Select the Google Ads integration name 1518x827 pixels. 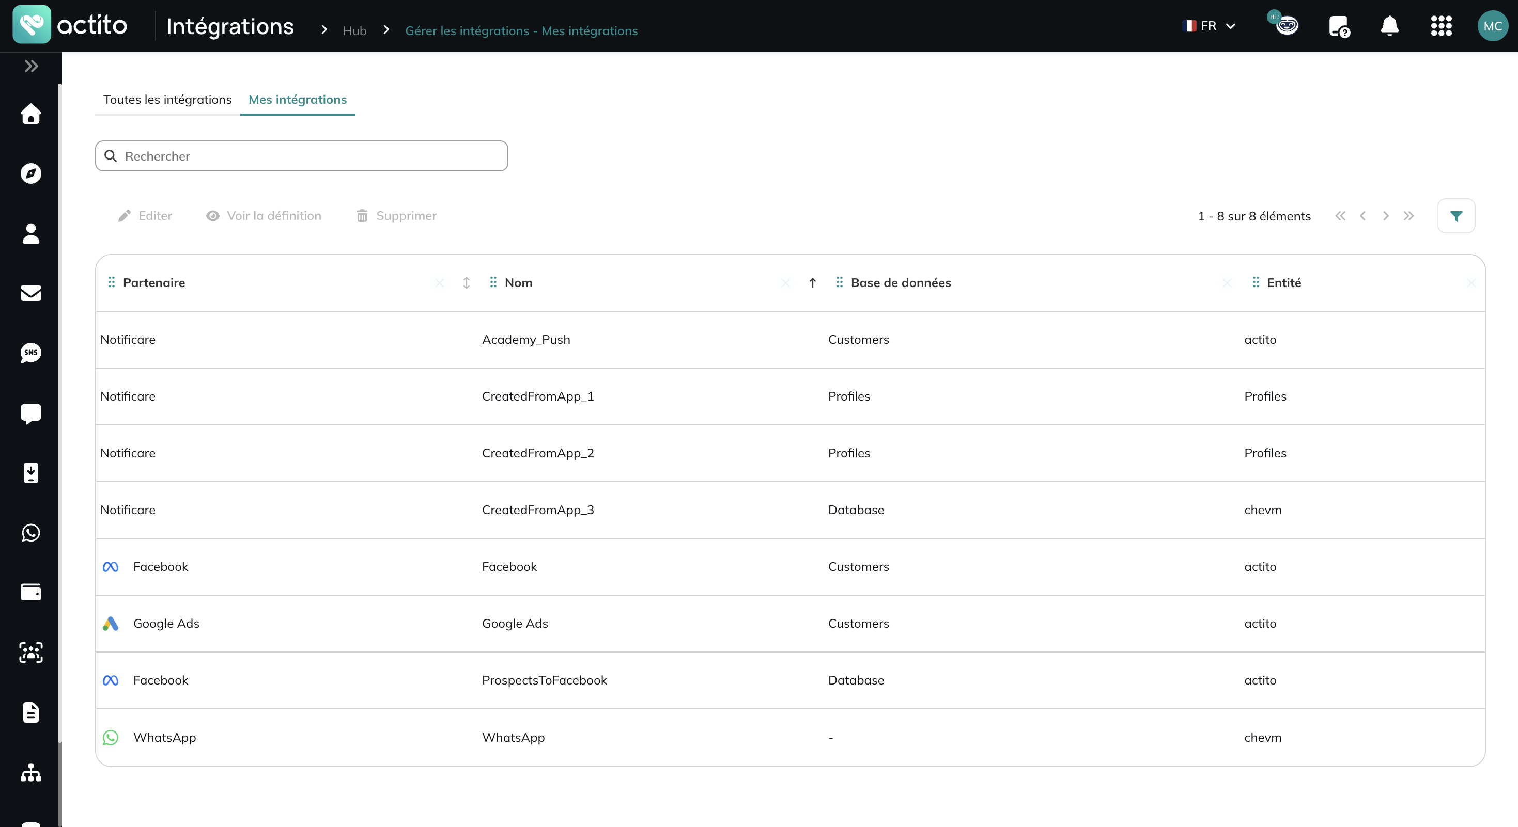515,624
